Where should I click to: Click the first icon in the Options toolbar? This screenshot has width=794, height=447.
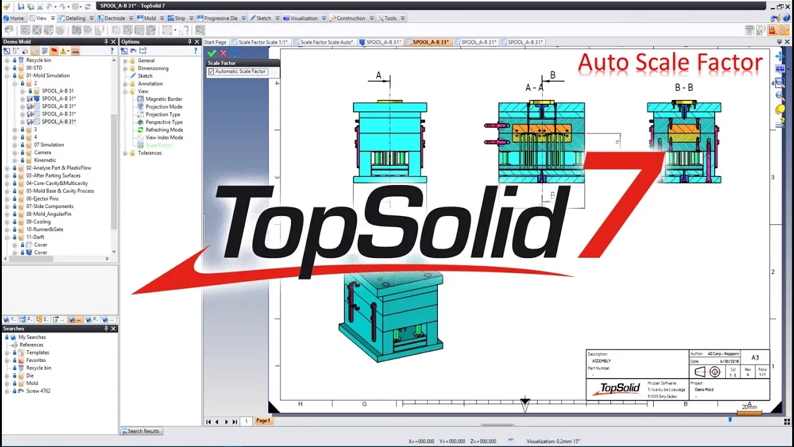125,51
